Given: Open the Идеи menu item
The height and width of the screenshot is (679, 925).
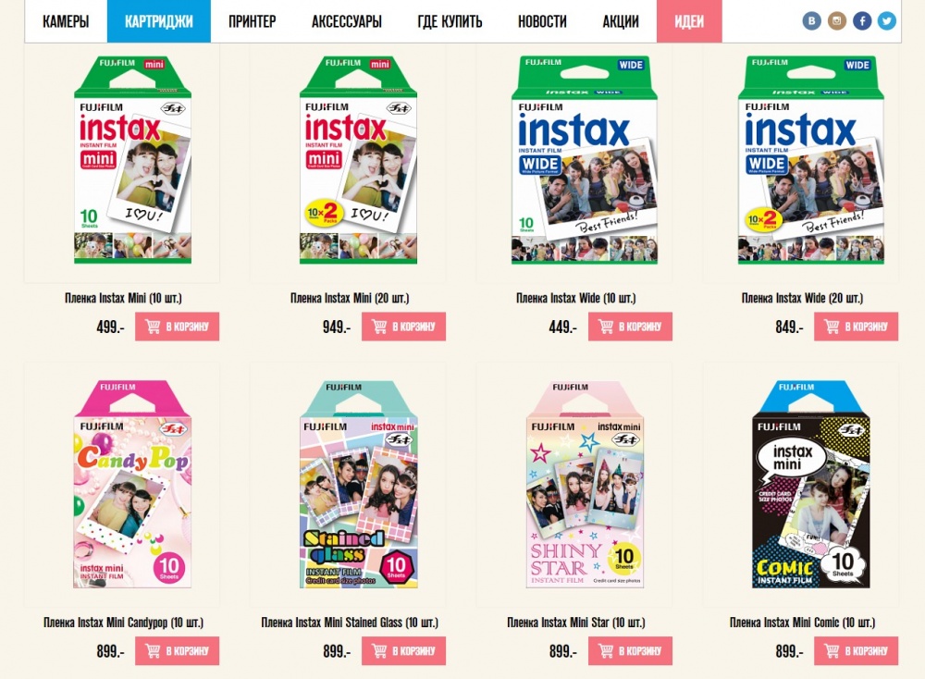Looking at the screenshot, I should point(689,22).
